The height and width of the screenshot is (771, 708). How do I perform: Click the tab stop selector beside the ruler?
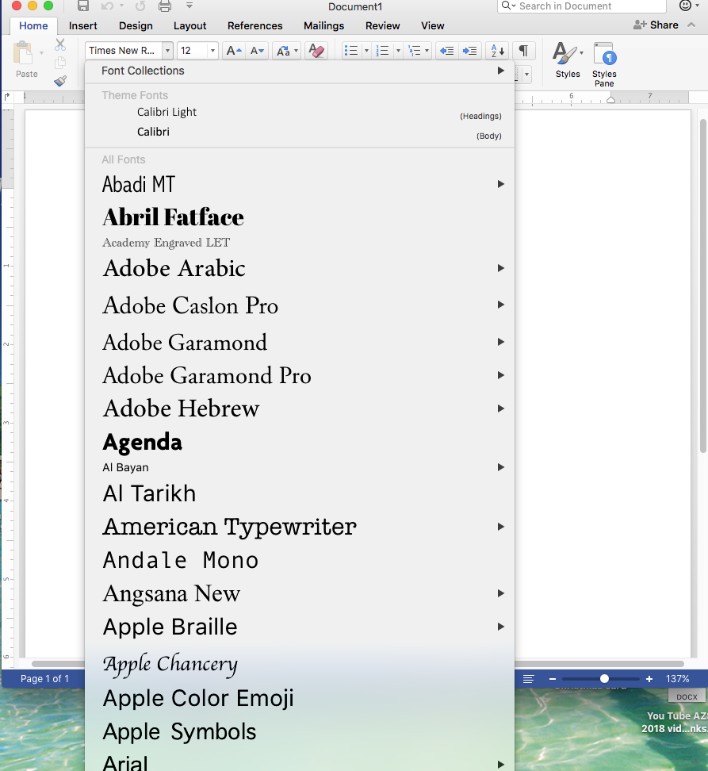coord(7,97)
